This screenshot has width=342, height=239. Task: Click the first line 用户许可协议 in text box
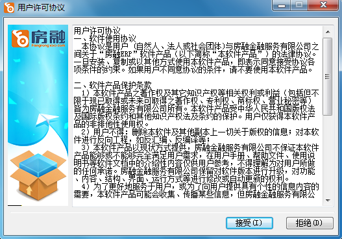(x=97, y=31)
